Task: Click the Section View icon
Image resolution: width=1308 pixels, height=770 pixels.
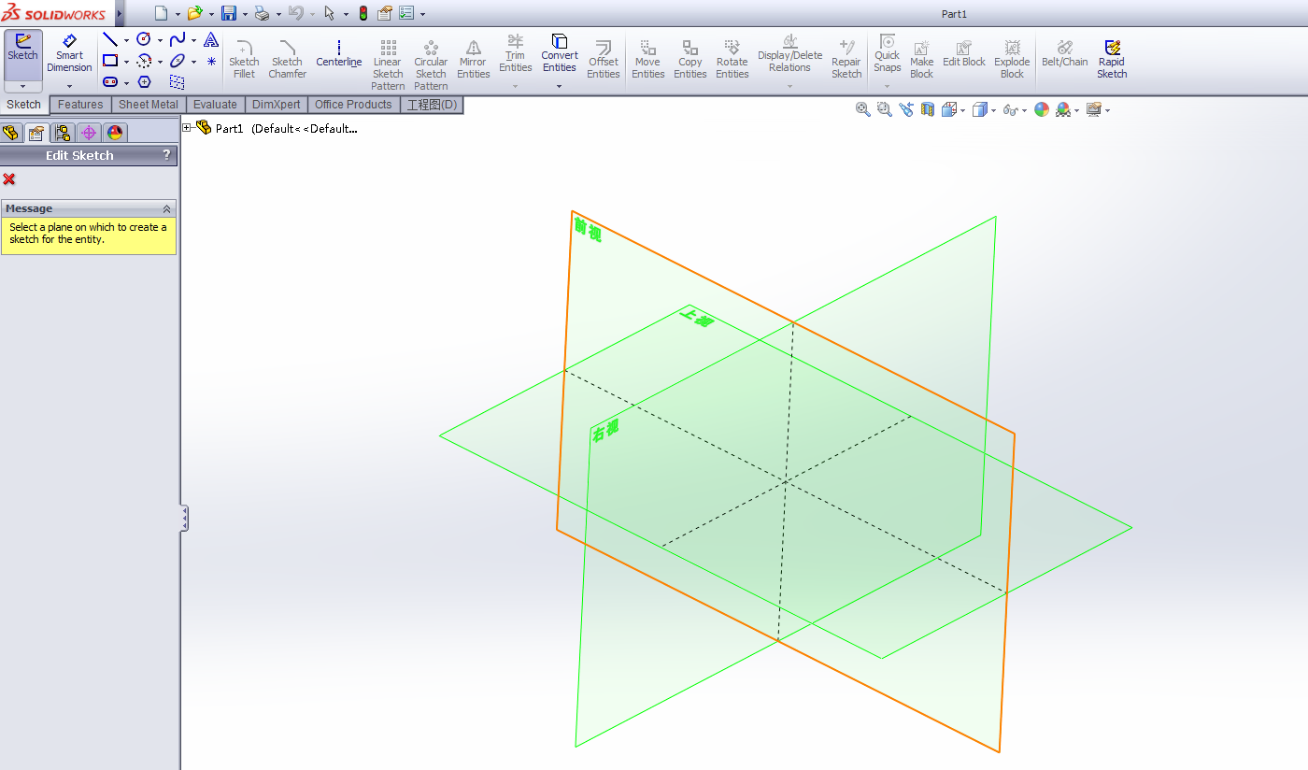Action: [x=927, y=109]
